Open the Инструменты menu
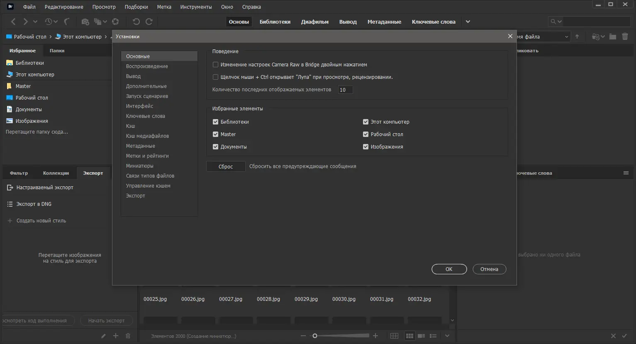The image size is (636, 344). tap(196, 7)
